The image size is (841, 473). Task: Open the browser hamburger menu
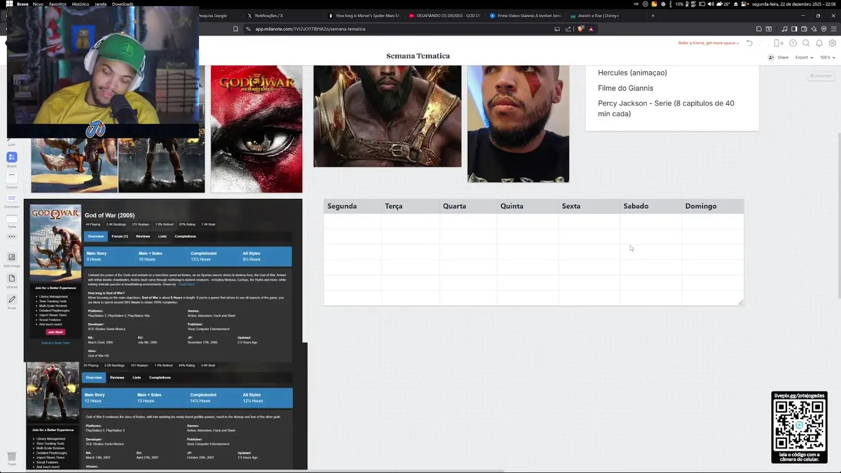pyautogui.click(x=834, y=29)
